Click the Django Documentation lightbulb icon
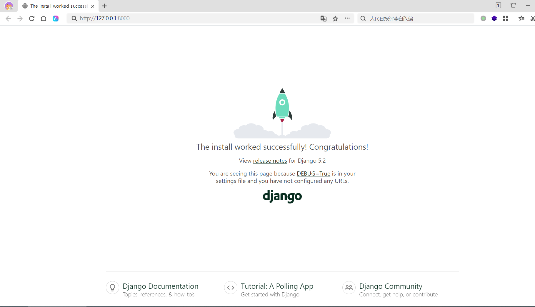The width and height of the screenshot is (535, 307). (112, 288)
